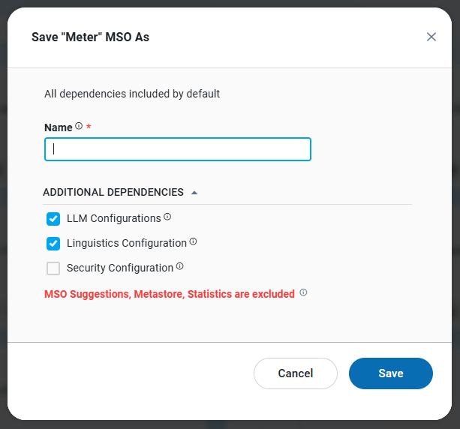Uncheck the Linguistics Configuration checkbox
The height and width of the screenshot is (429, 460).
(53, 244)
